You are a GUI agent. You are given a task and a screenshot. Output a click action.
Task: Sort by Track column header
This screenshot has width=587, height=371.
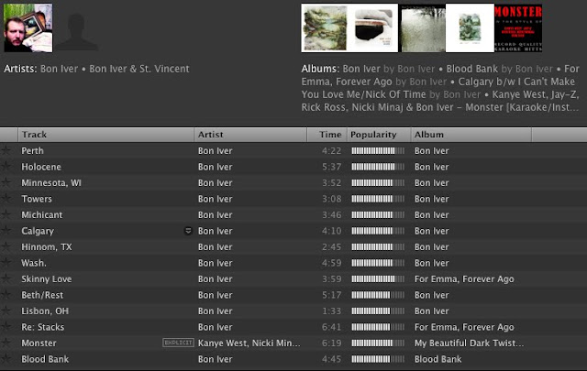point(106,135)
